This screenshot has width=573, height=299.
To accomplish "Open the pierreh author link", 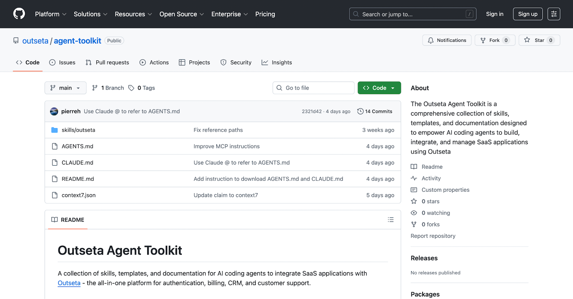I will [x=71, y=111].
